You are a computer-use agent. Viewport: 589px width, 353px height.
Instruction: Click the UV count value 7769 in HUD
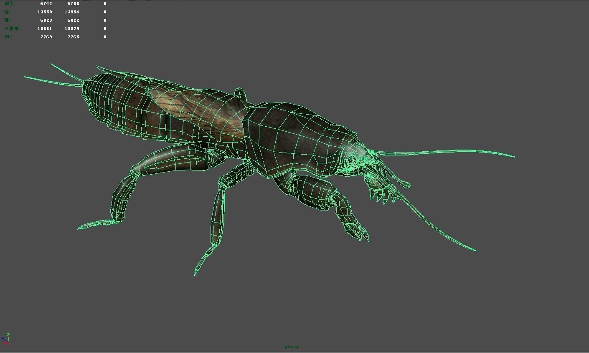coord(46,37)
